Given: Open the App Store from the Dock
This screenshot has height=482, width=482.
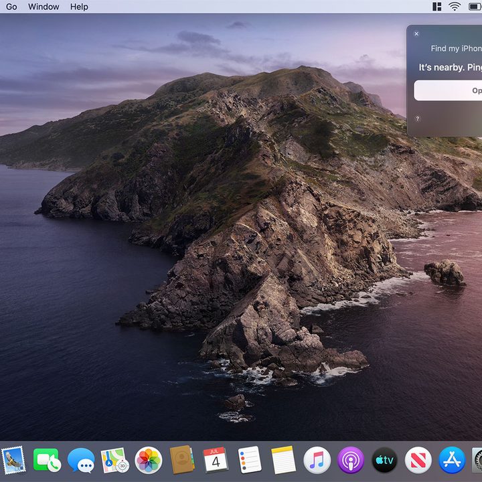Looking at the screenshot, I should tap(452, 460).
